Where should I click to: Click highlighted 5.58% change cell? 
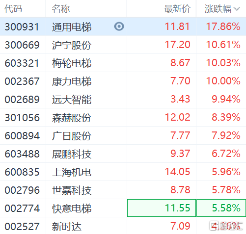click(x=221, y=208)
